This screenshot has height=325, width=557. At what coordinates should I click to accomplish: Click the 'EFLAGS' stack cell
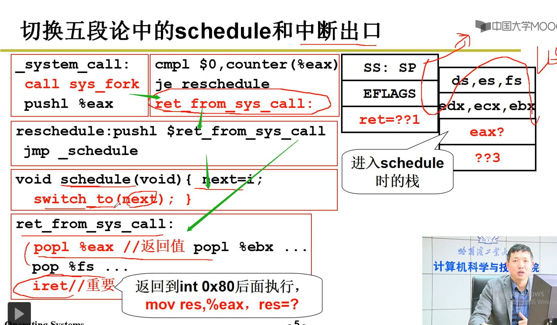click(390, 93)
